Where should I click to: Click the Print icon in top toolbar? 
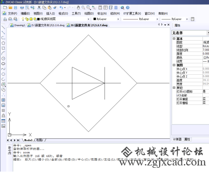click(22, 7)
